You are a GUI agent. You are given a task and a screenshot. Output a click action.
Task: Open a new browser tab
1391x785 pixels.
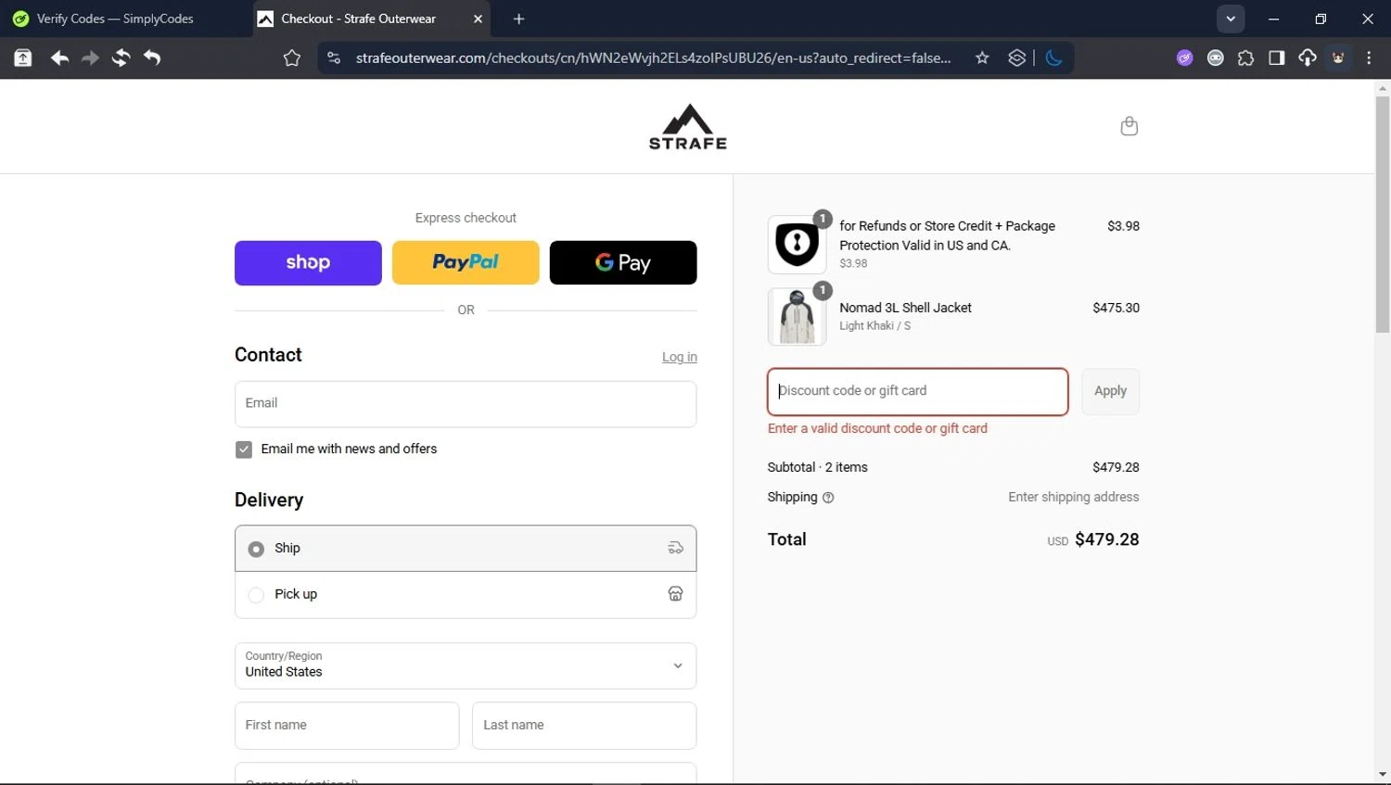tap(518, 19)
